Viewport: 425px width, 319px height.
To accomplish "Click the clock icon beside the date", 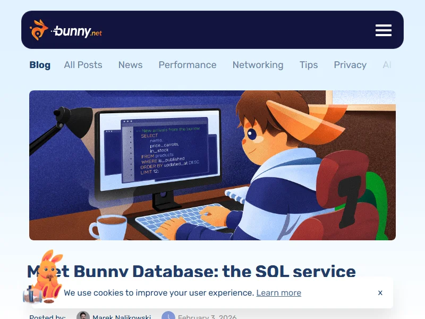I will coord(168,316).
